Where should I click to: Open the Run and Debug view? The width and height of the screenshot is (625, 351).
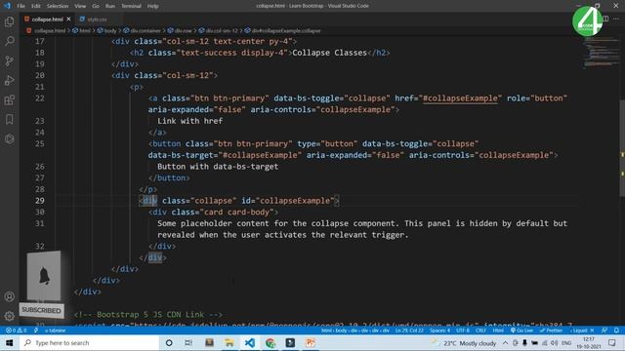pos(9,80)
